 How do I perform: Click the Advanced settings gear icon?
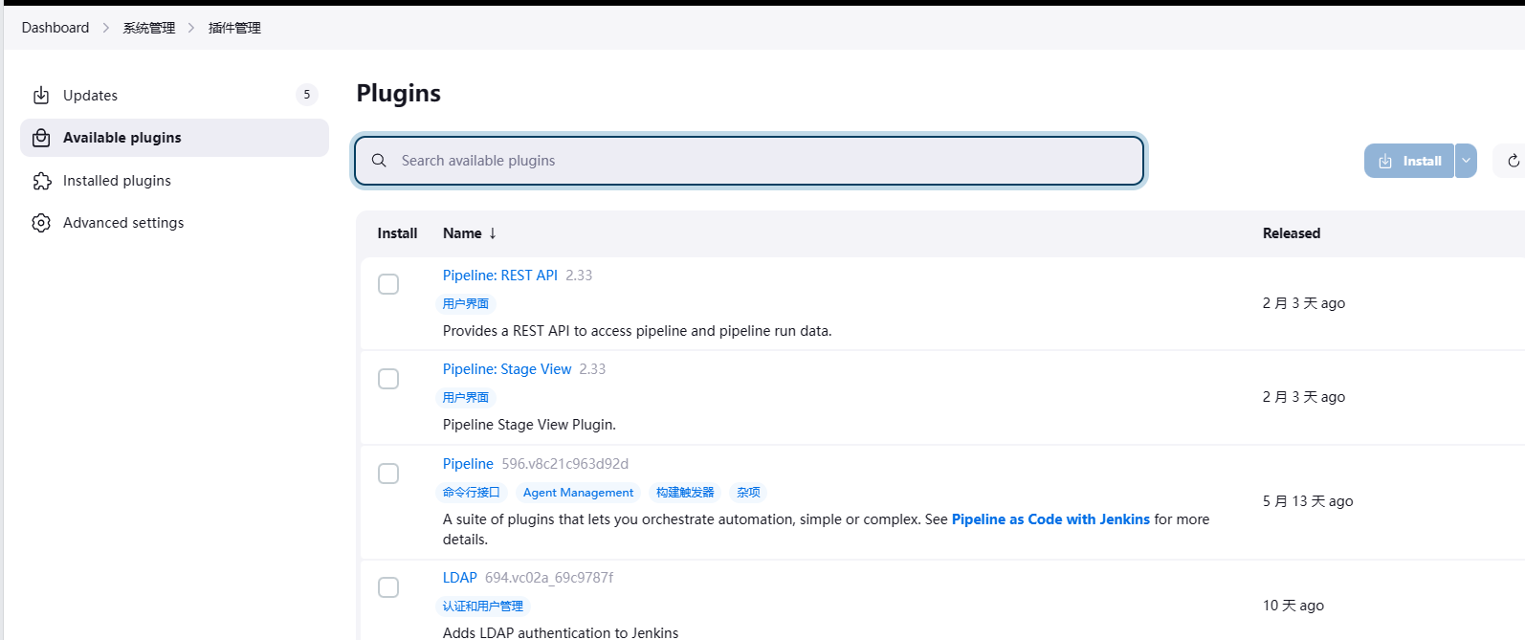(41, 223)
